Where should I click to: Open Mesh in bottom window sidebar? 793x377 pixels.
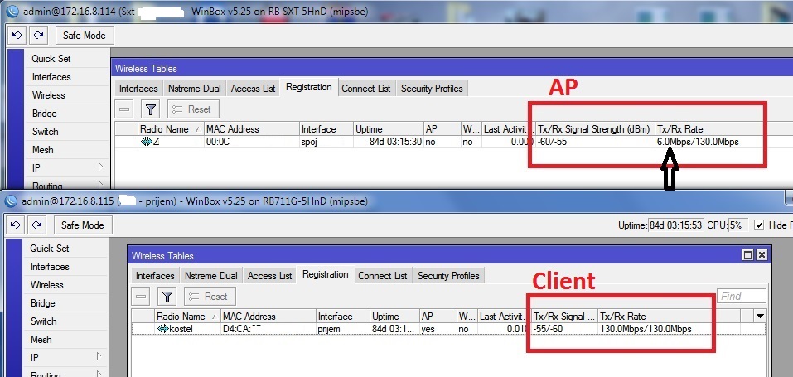41,340
